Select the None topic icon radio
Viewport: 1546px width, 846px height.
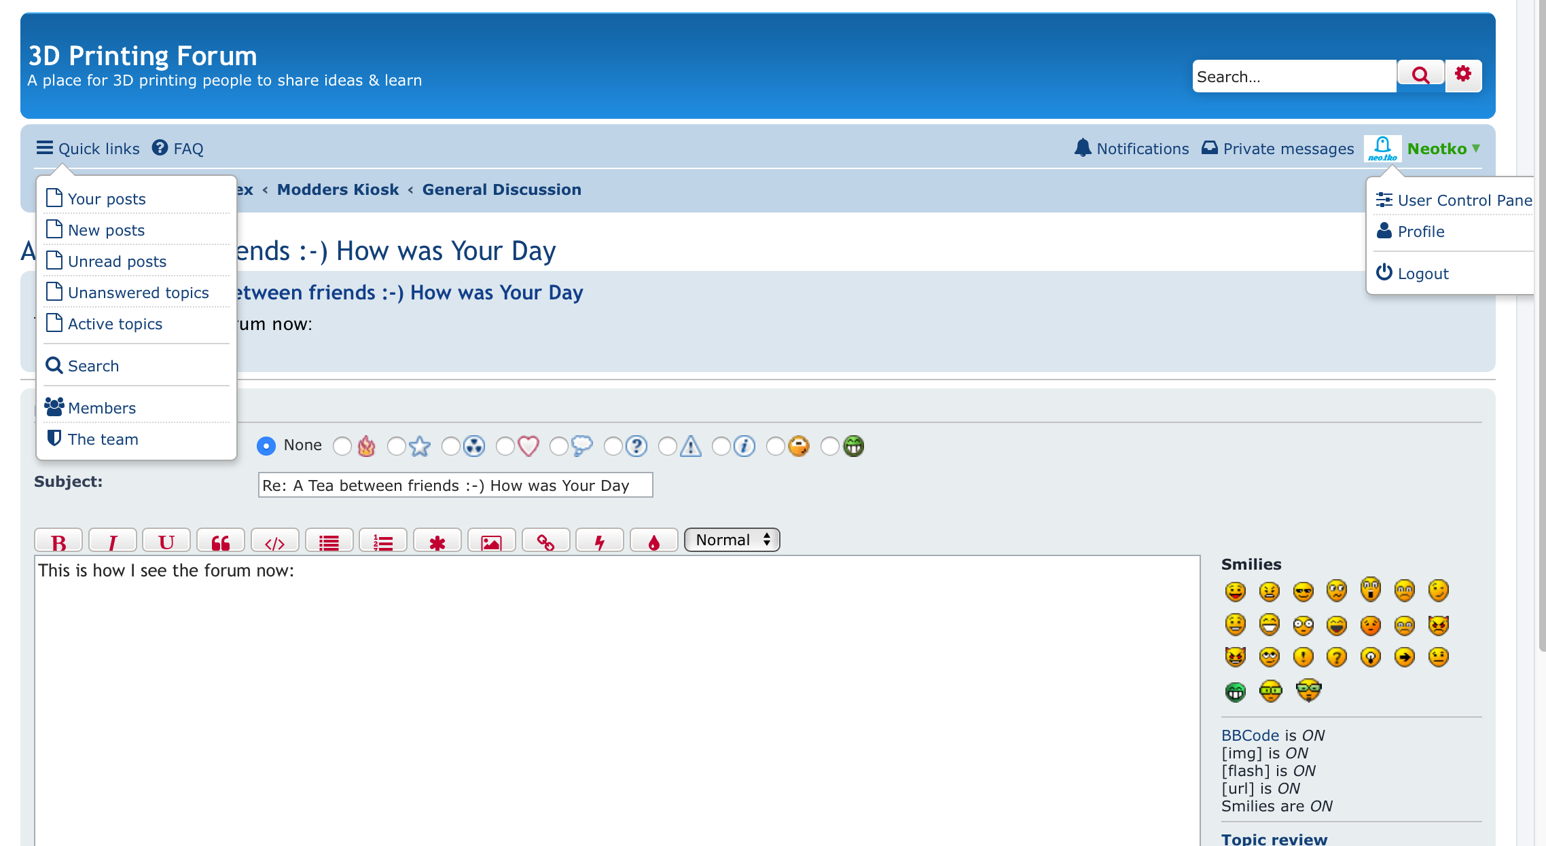point(266,446)
